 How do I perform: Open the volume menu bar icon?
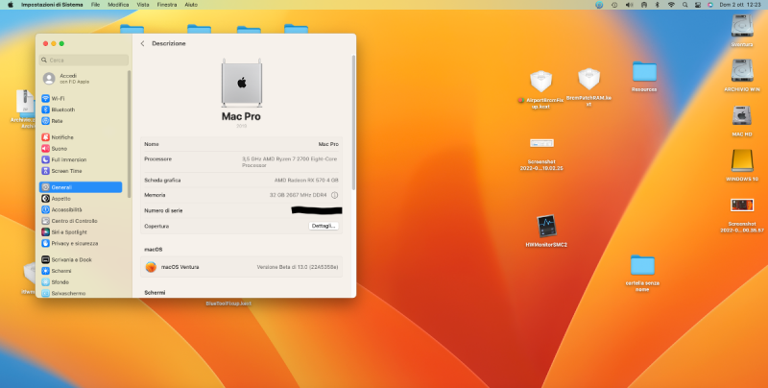(630, 5)
